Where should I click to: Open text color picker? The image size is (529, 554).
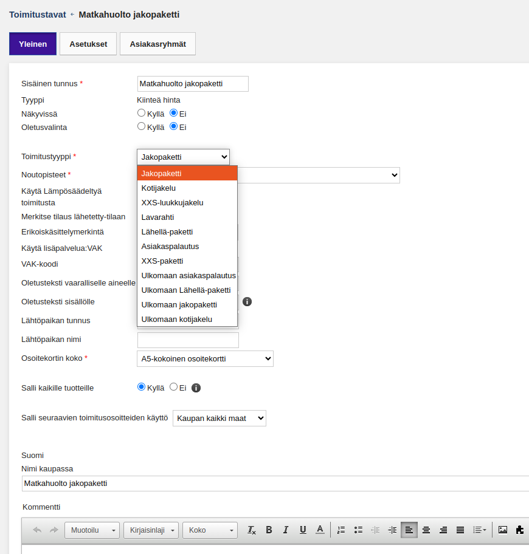pyautogui.click(x=320, y=530)
